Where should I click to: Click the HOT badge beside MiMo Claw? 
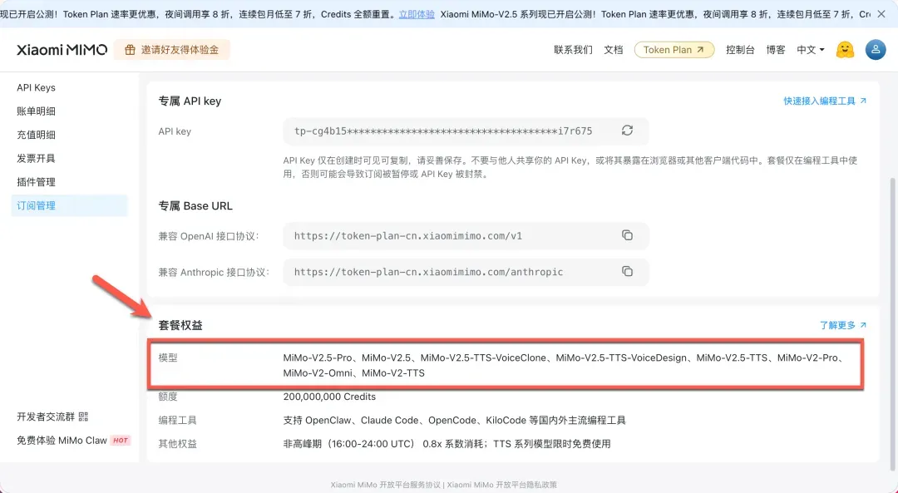[121, 440]
